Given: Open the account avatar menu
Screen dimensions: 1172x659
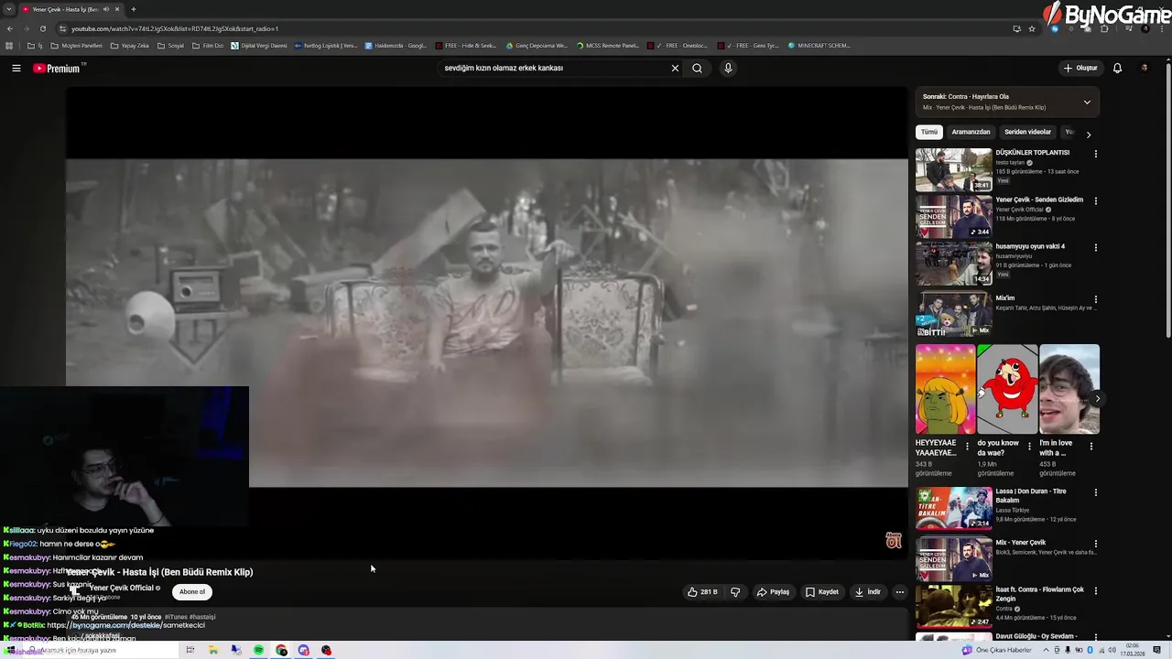Looking at the screenshot, I should (1144, 68).
